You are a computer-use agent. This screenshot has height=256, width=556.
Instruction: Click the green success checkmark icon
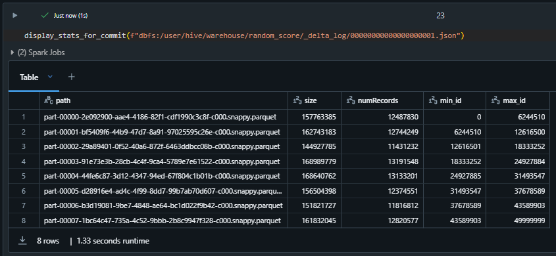point(45,16)
